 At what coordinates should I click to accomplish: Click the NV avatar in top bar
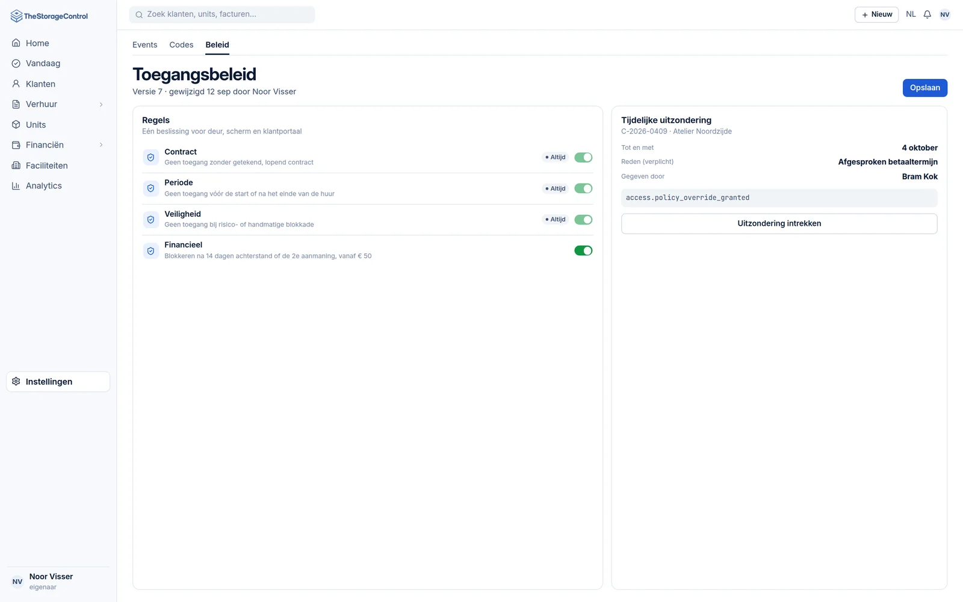coord(945,14)
